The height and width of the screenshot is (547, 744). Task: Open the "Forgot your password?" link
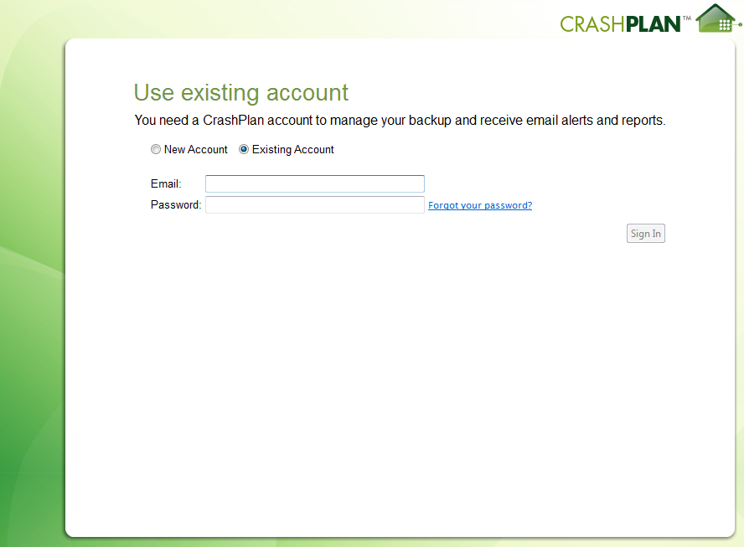480,205
